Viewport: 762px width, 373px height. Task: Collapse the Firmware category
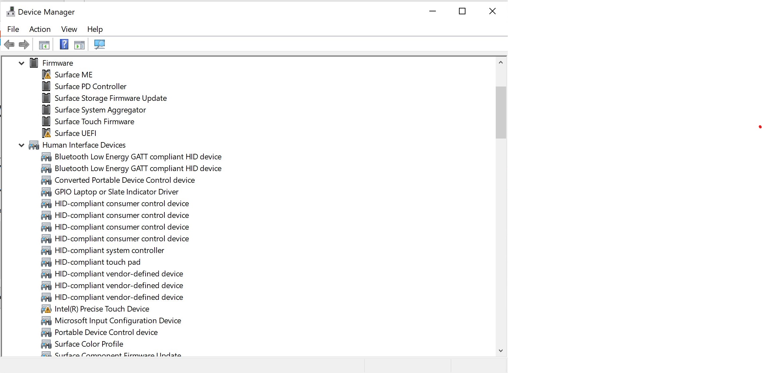pos(21,63)
